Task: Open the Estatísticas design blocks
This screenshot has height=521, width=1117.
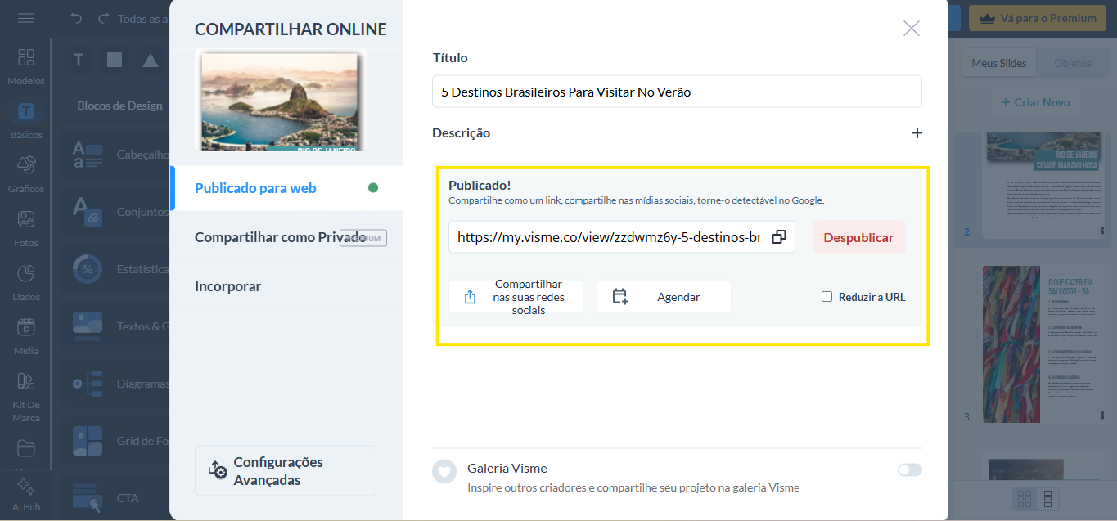Action: click(118, 269)
